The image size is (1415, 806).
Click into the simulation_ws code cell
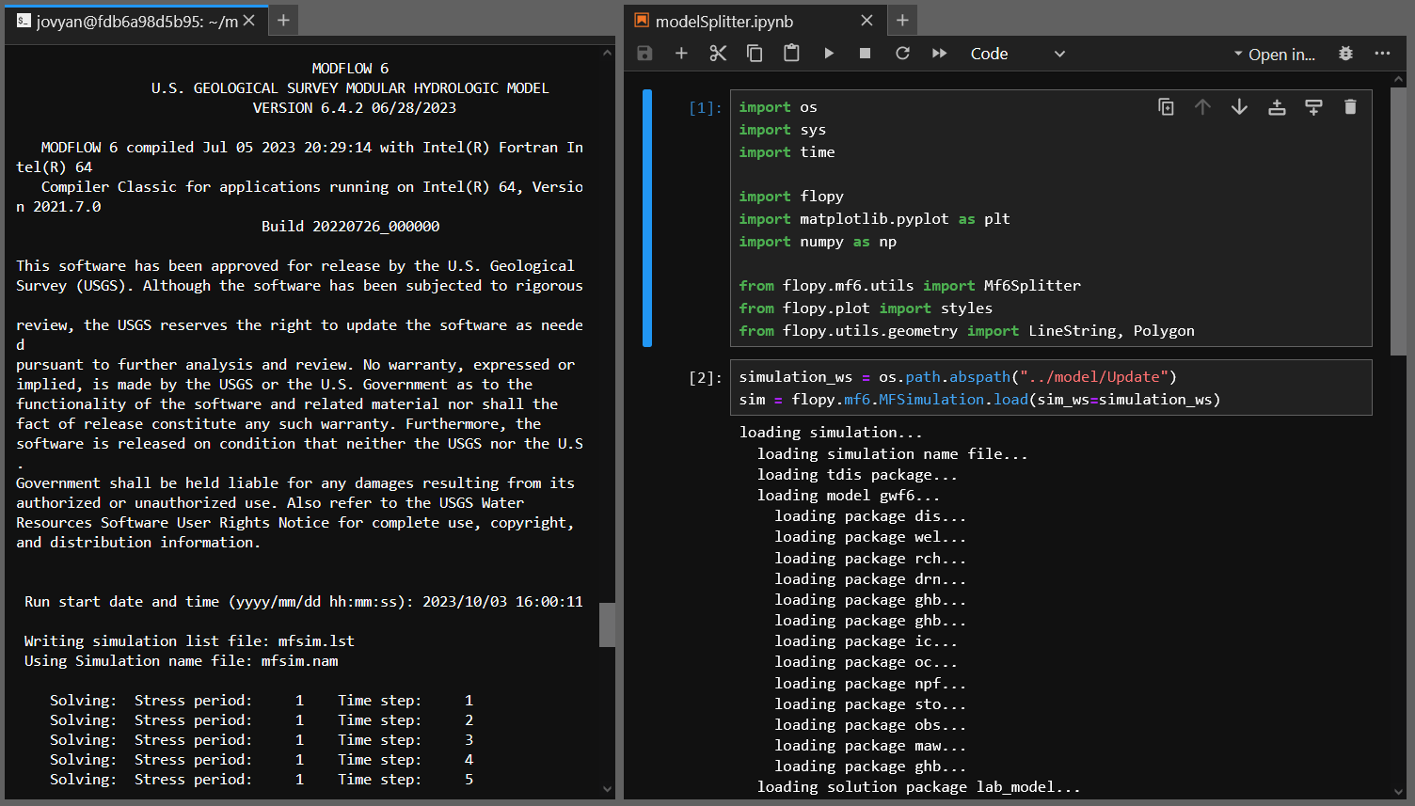(x=1051, y=388)
